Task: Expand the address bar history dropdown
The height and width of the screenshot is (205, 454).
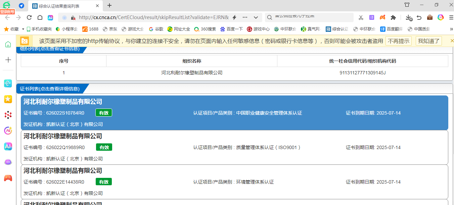Action: (x=256, y=17)
